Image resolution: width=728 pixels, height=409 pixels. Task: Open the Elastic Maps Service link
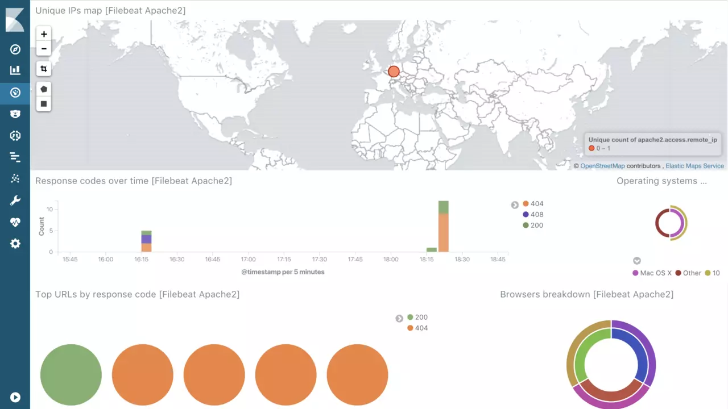(694, 166)
